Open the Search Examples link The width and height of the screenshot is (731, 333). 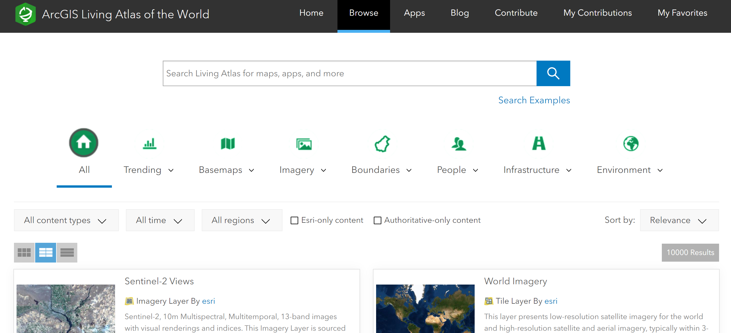pyautogui.click(x=534, y=100)
